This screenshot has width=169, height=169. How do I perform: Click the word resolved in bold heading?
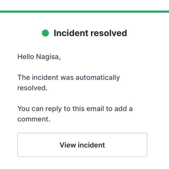(109, 33)
